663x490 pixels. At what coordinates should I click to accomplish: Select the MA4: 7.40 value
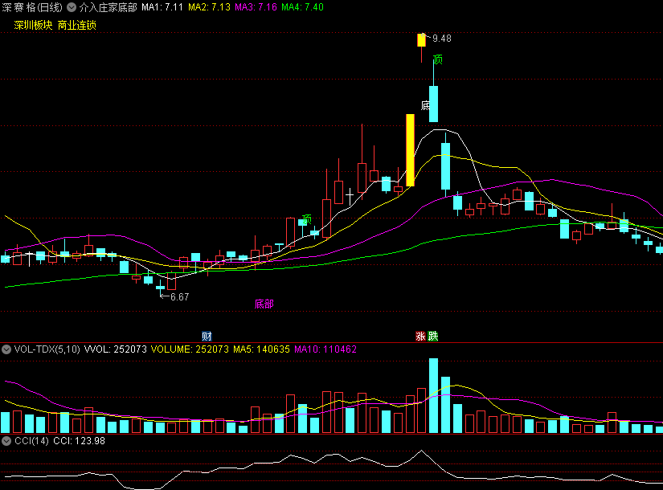(x=303, y=7)
